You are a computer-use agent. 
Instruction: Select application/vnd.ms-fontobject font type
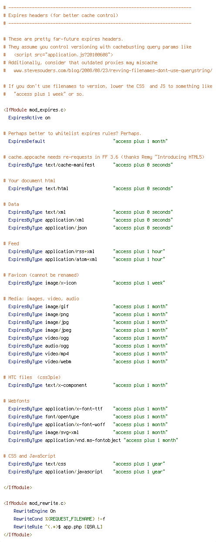pos(83,440)
